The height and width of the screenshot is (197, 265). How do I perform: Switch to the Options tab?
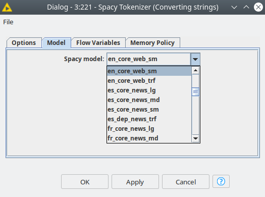pos(24,43)
